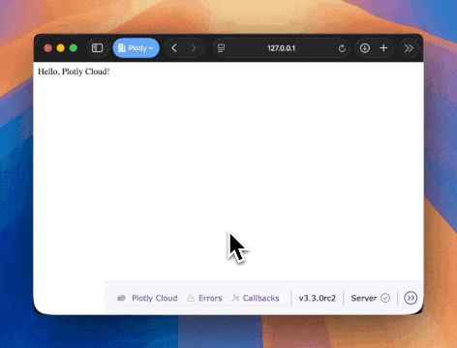Open the Callbacks graph panel
This screenshot has height=348, width=457.
[x=260, y=298]
